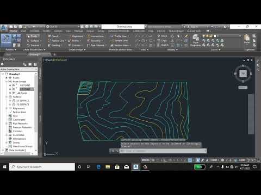Select Survey node in Prospector tree
The image size is (261, 195).
tap(16, 142)
